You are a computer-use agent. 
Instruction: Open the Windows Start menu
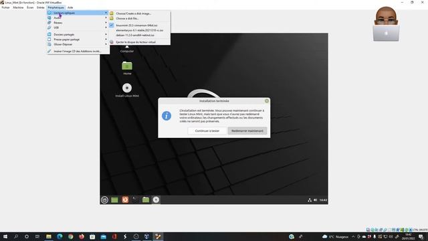(x=5, y=236)
